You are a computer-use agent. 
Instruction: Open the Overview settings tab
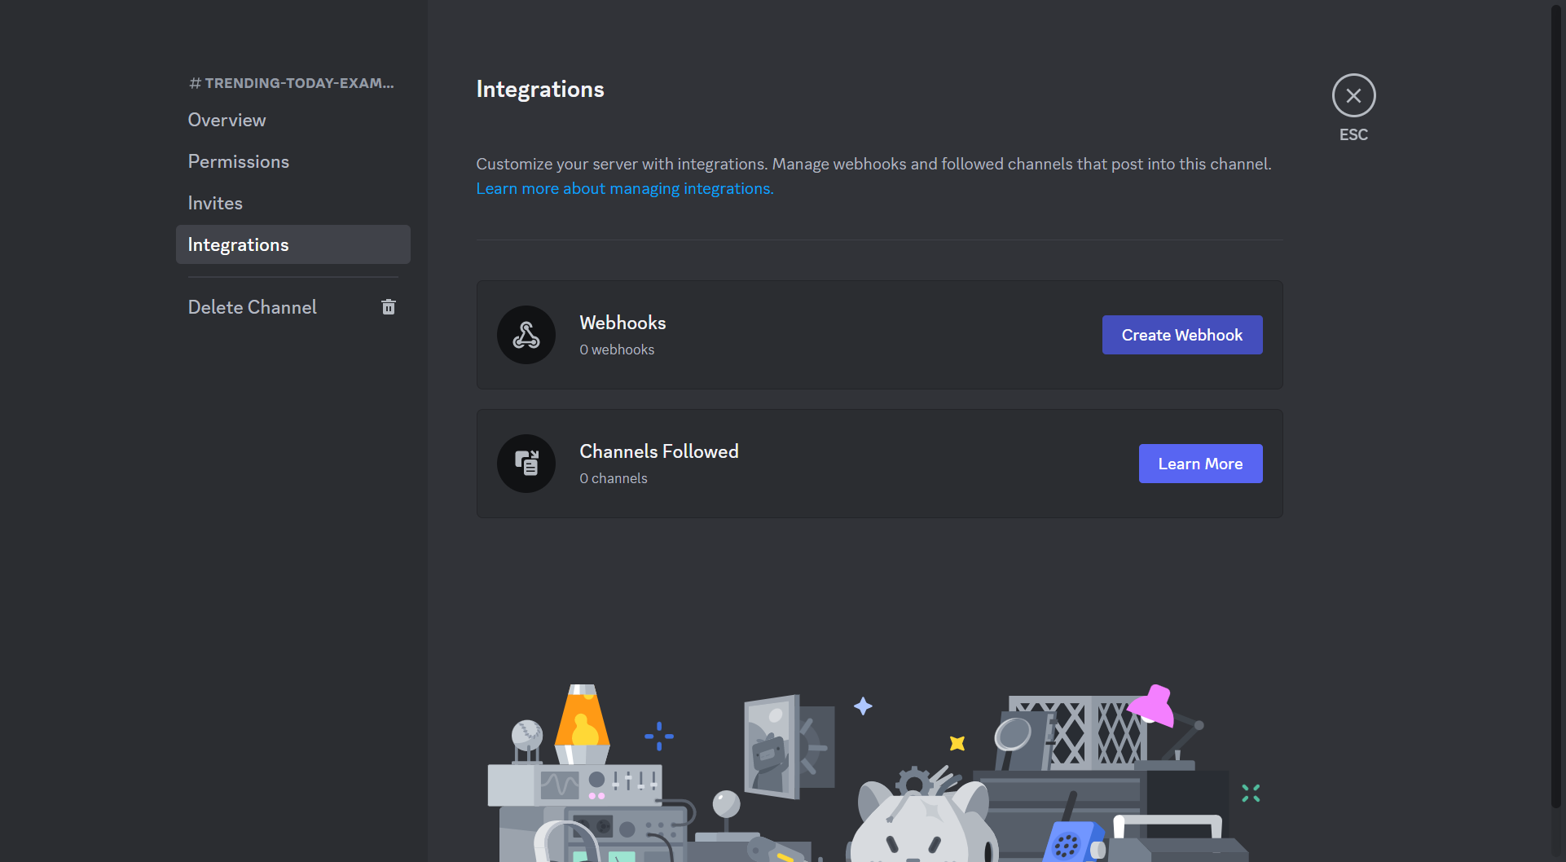tap(293, 120)
